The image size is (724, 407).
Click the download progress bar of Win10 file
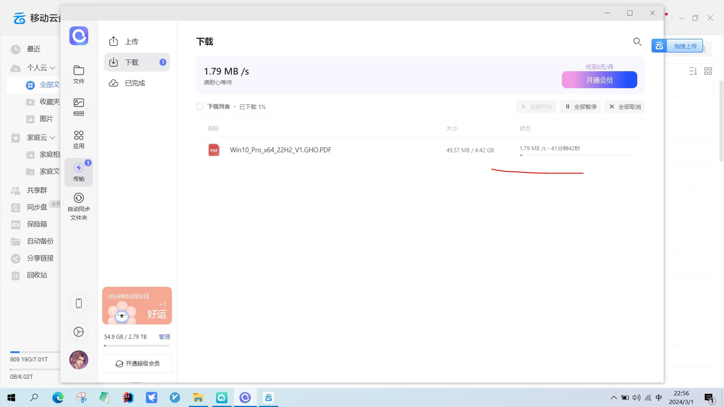pos(577,155)
